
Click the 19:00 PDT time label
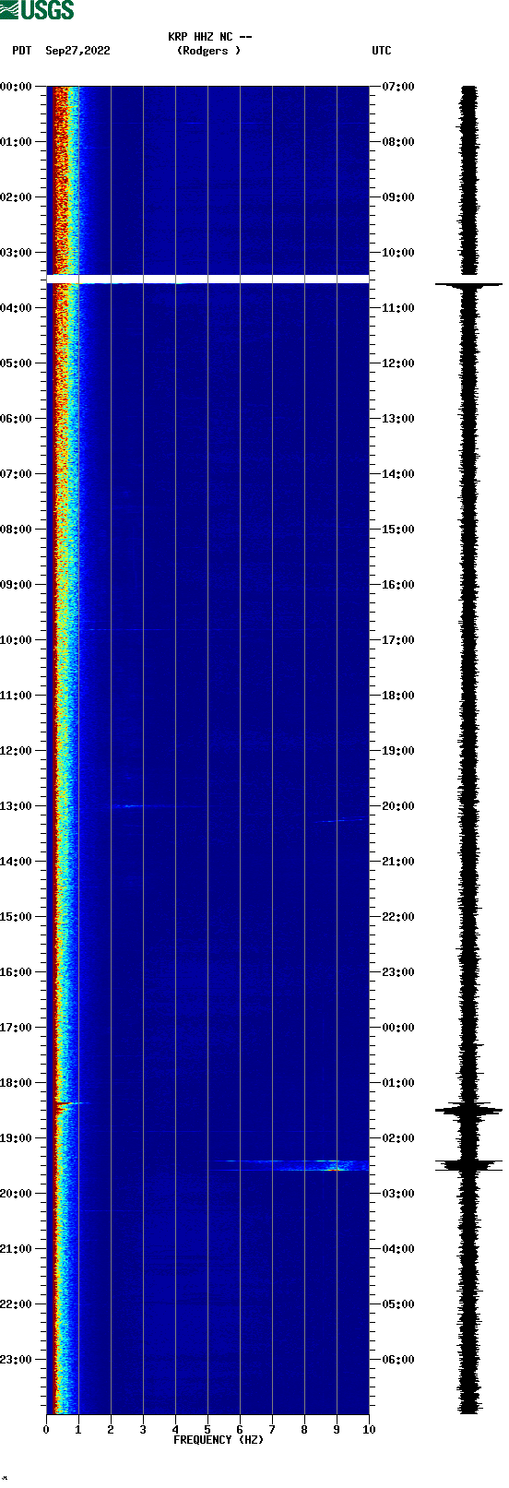tap(16, 1138)
